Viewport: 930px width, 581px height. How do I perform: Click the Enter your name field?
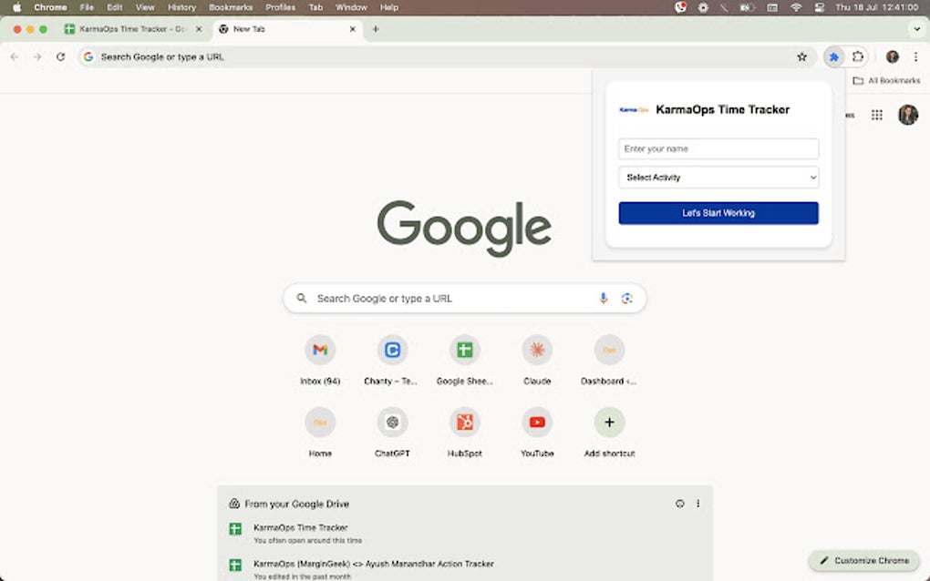(x=718, y=148)
